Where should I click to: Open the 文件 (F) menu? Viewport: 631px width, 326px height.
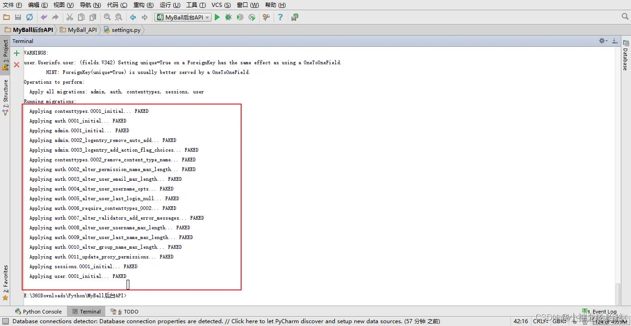pyautogui.click(x=12, y=5)
